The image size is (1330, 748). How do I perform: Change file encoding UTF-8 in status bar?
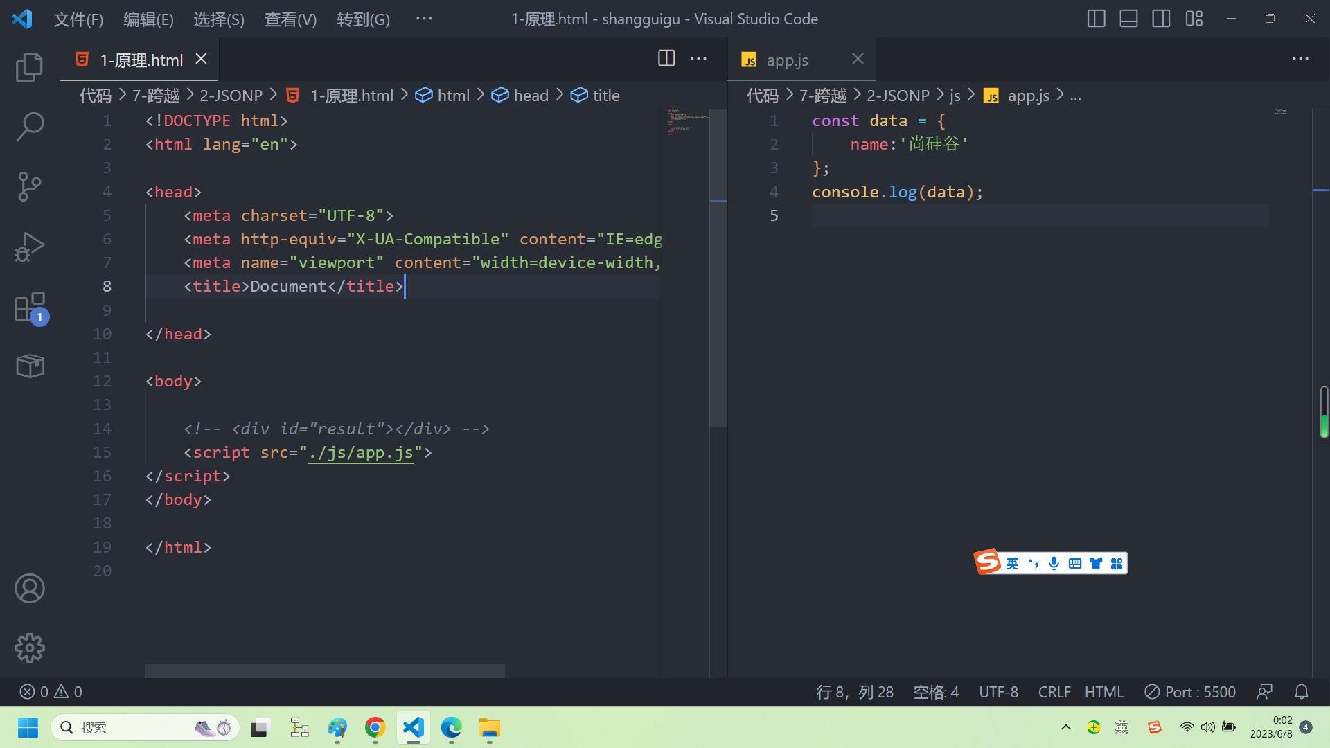pos(998,692)
